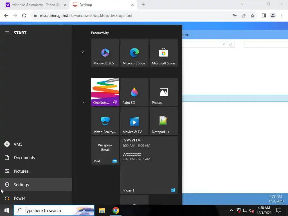Open the Power options
Screen dimensions: 288x216
click(x=36, y=198)
